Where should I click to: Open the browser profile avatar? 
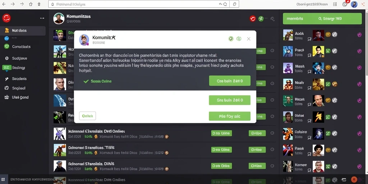354,4
